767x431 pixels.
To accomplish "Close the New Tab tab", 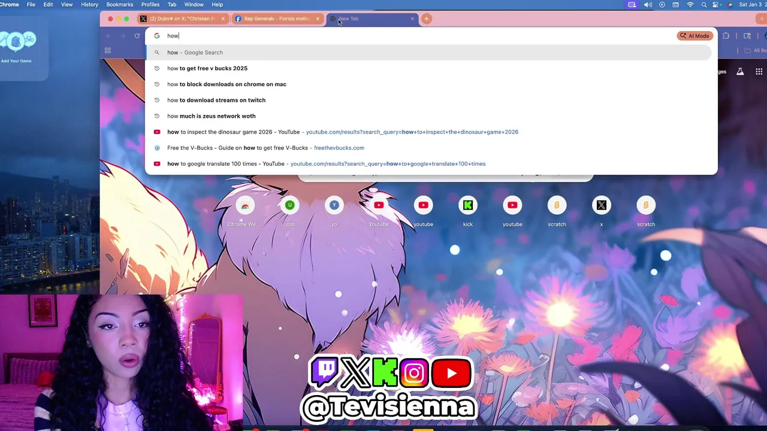I will (412, 19).
